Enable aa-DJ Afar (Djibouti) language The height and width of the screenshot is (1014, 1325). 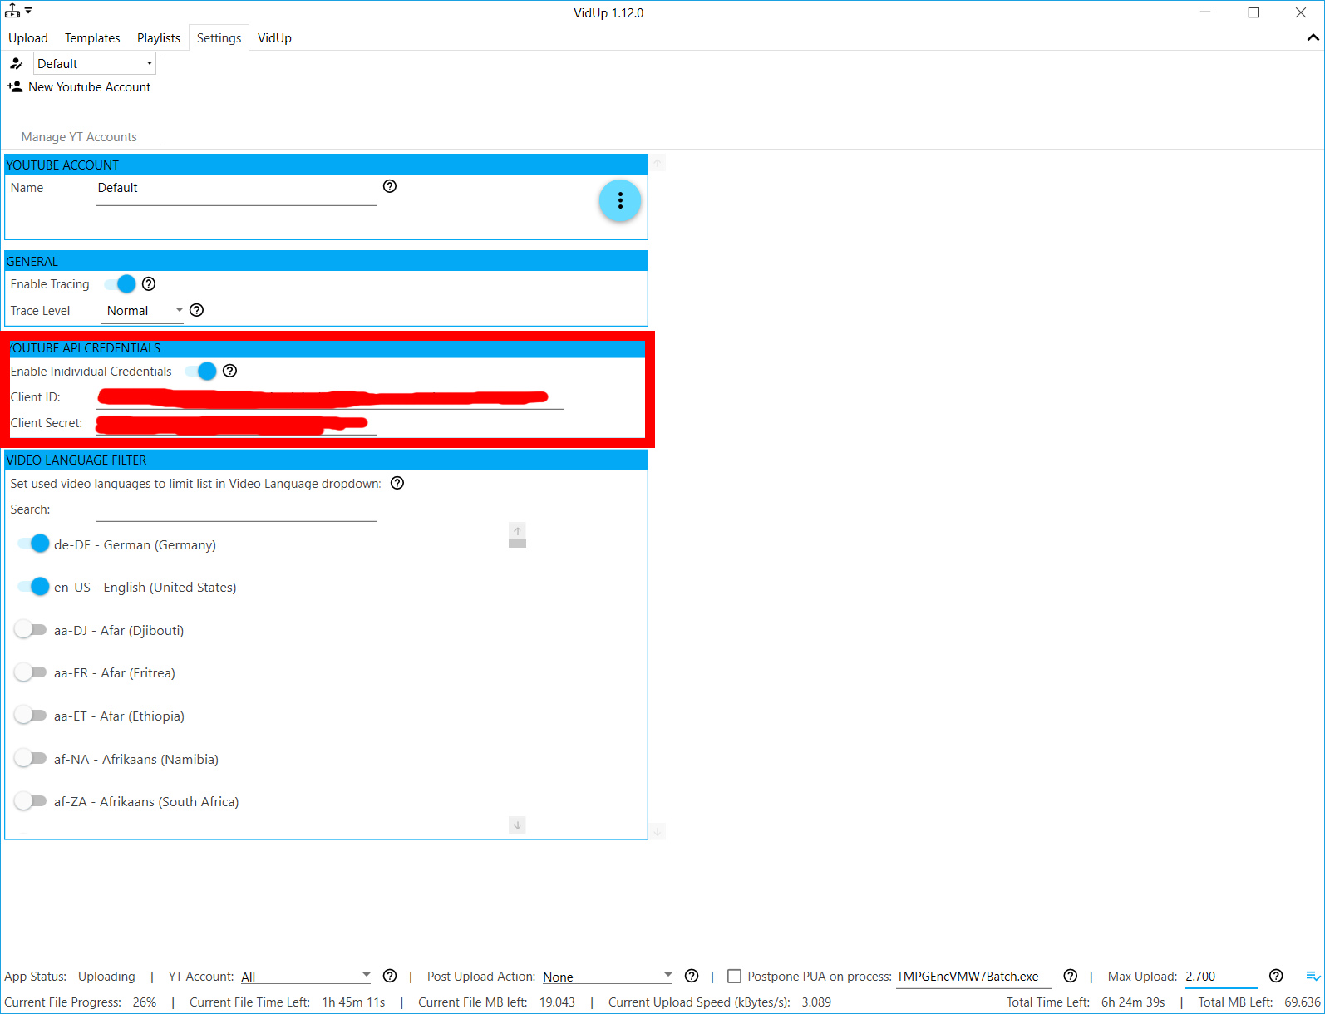31,629
